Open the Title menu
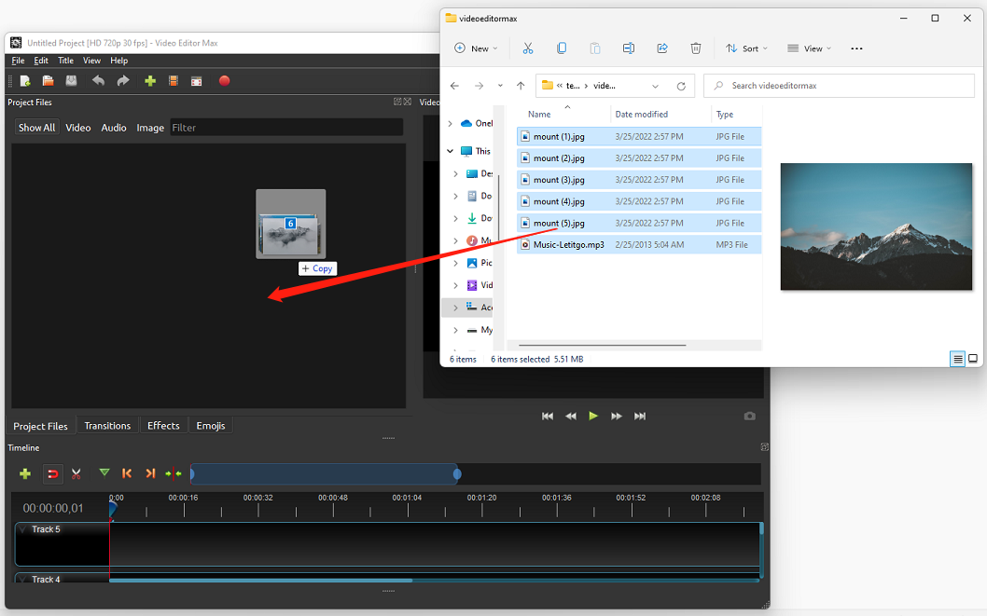Screen dimensions: 987x616 point(65,60)
